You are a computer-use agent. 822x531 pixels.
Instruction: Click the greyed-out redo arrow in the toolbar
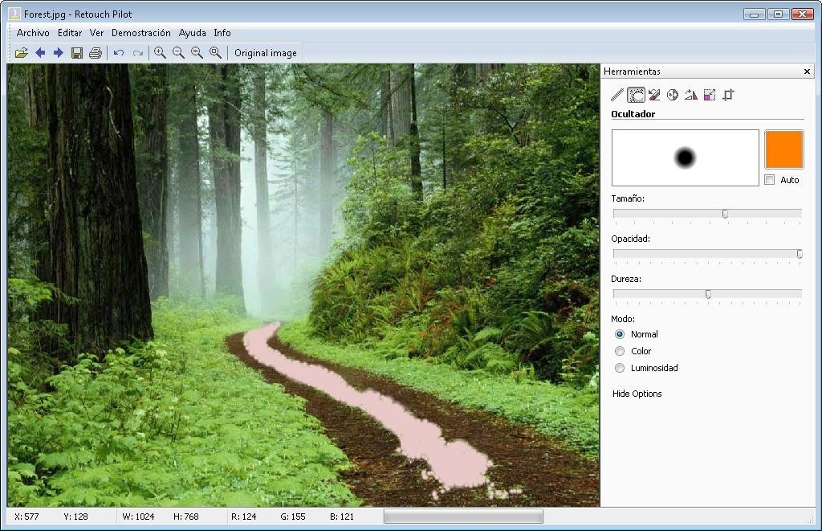click(x=138, y=53)
